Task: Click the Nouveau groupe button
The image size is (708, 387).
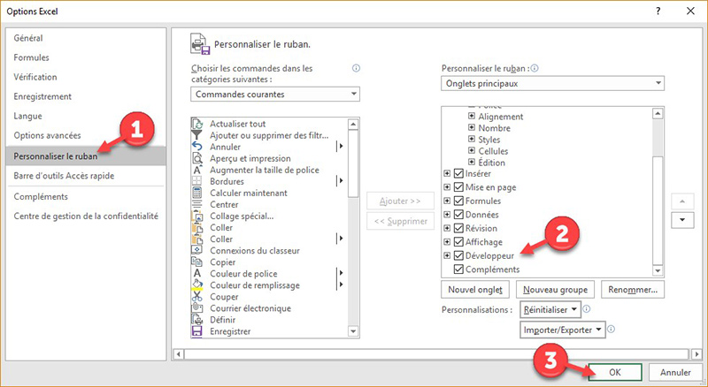Action: pyautogui.click(x=555, y=290)
